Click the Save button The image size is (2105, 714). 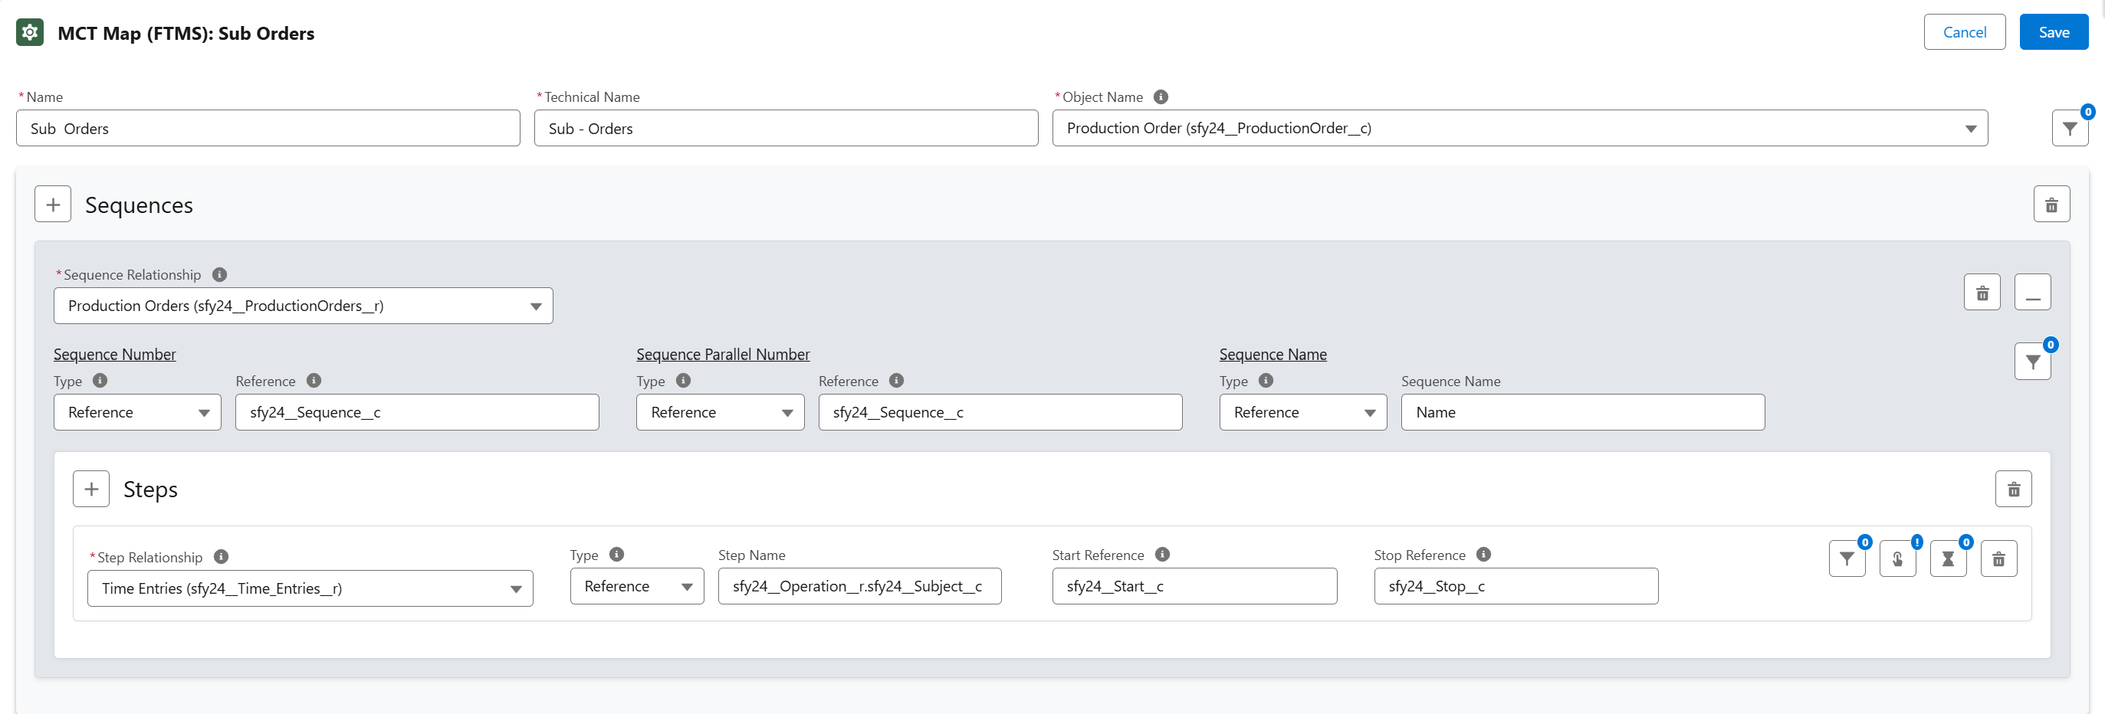pyautogui.click(x=2053, y=32)
